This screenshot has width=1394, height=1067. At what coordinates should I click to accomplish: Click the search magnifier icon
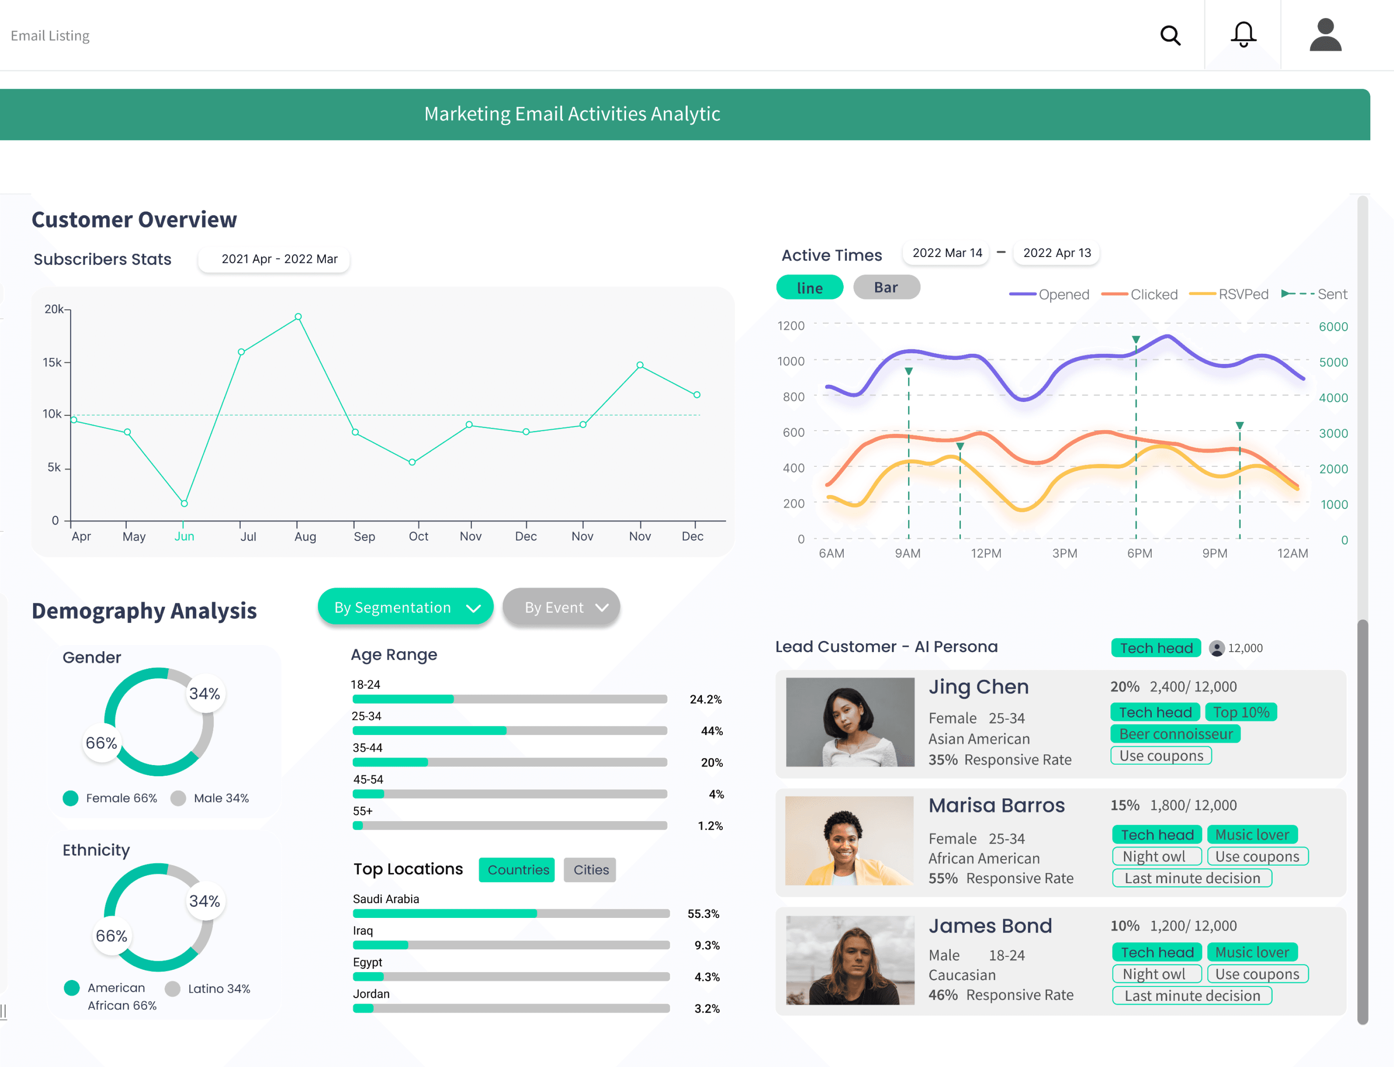[1170, 36]
